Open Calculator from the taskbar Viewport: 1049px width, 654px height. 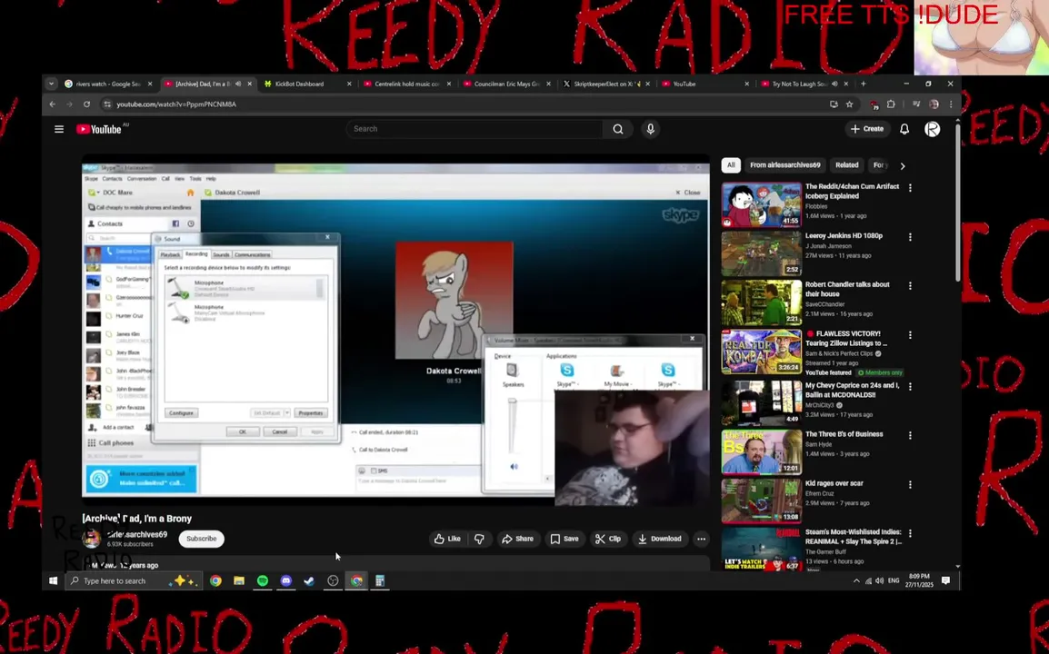pyautogui.click(x=379, y=580)
